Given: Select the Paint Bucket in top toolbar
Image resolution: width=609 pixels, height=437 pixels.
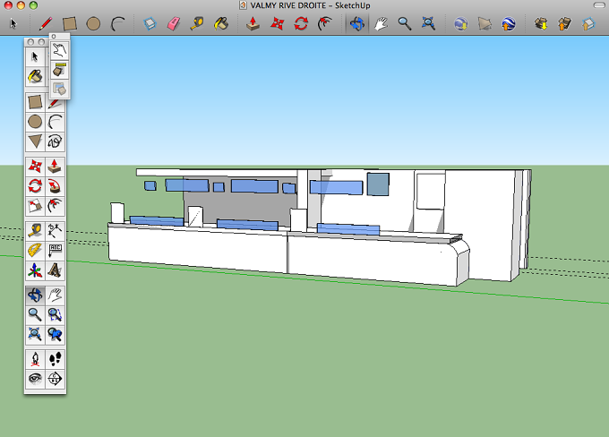Looking at the screenshot, I should click(x=221, y=23).
